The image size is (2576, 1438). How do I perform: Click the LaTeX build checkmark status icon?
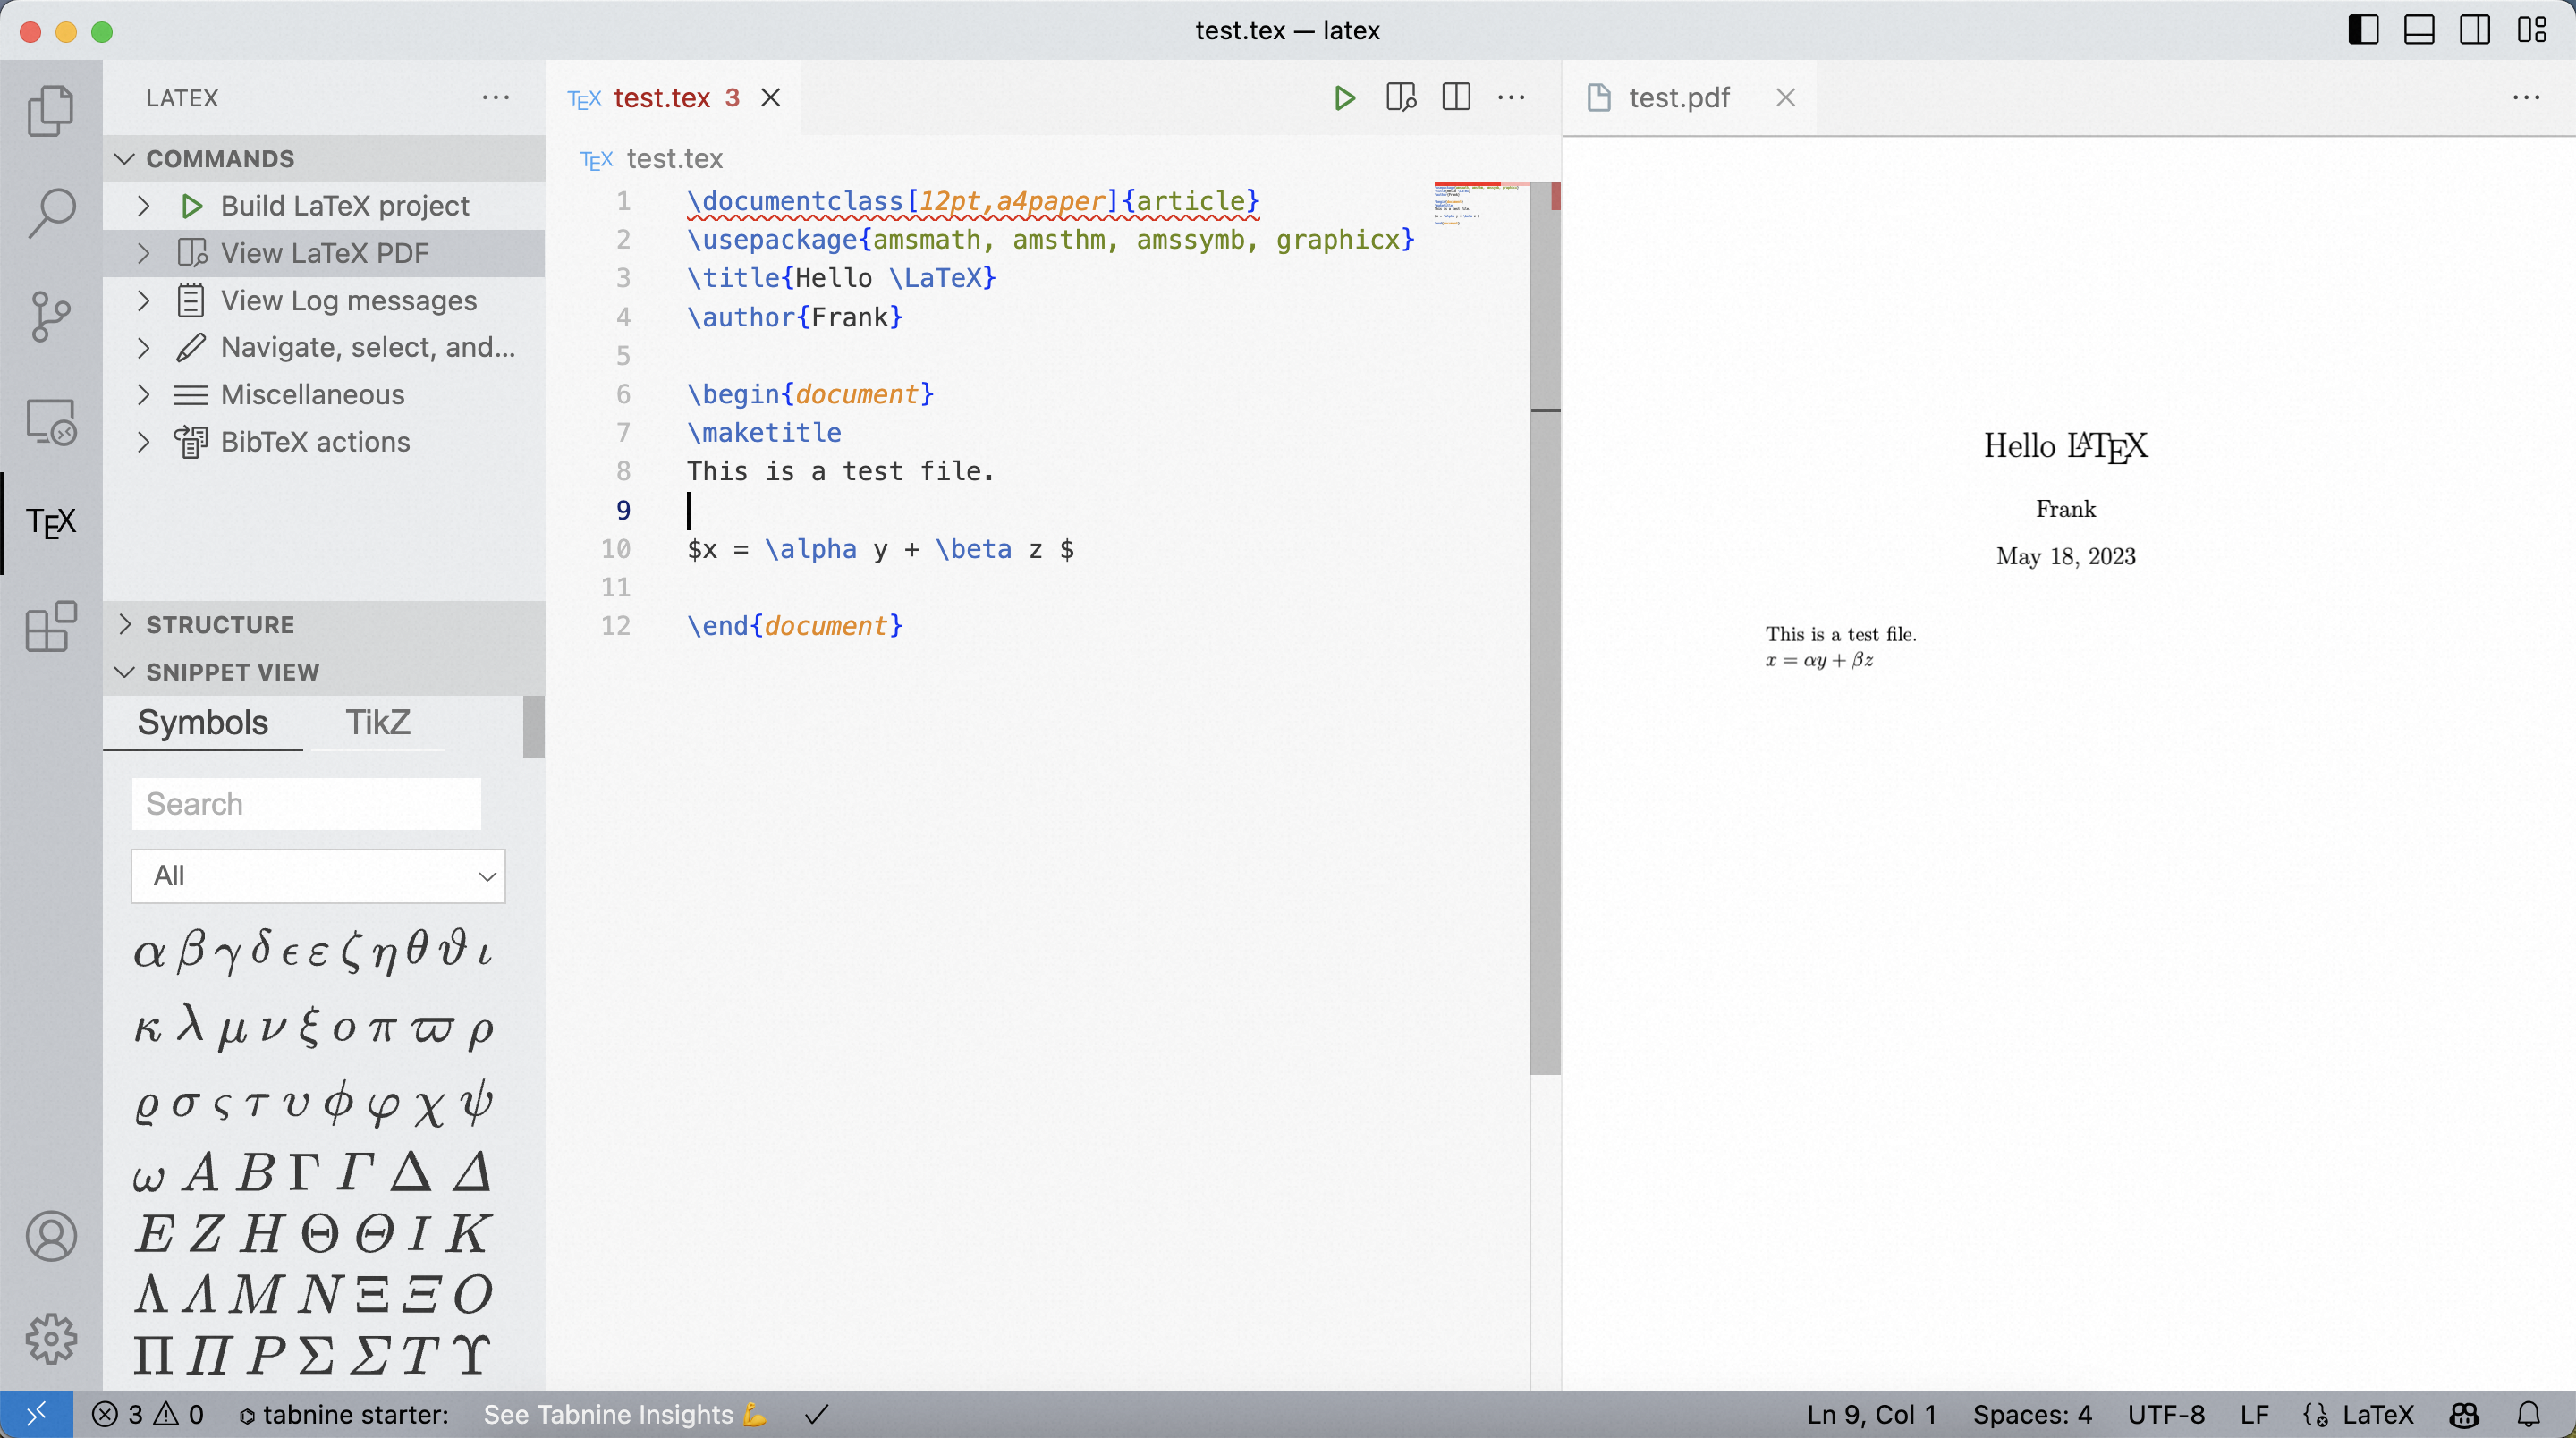point(818,1414)
